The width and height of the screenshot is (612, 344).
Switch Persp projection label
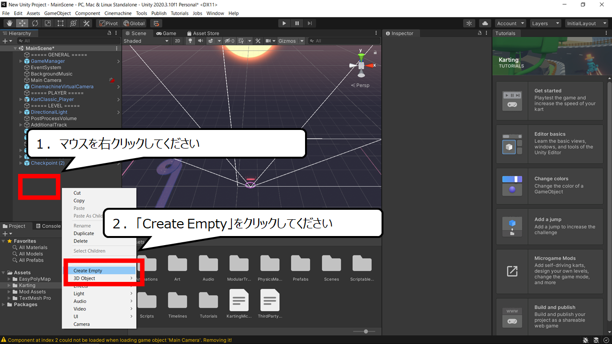(360, 85)
